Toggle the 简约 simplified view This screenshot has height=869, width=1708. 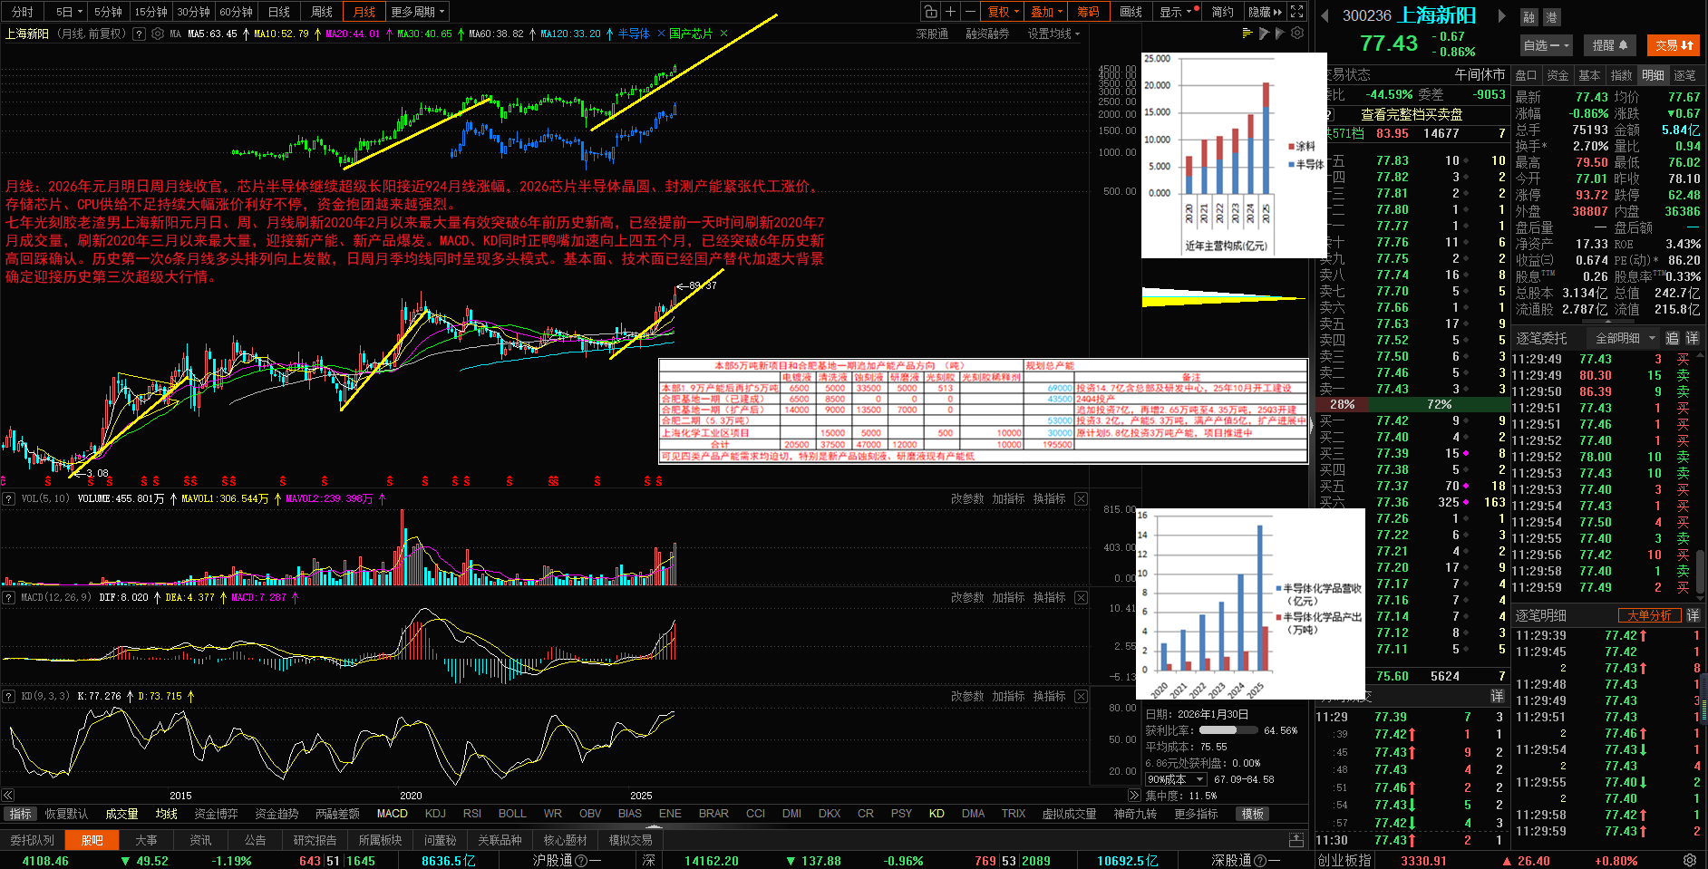click(1222, 12)
